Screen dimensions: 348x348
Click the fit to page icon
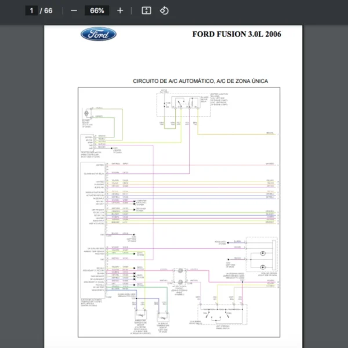point(147,10)
